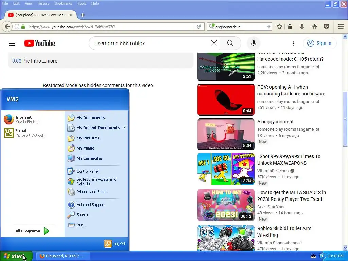Open E-mail Microsoft Outlook from Start menu

(x=33, y=133)
